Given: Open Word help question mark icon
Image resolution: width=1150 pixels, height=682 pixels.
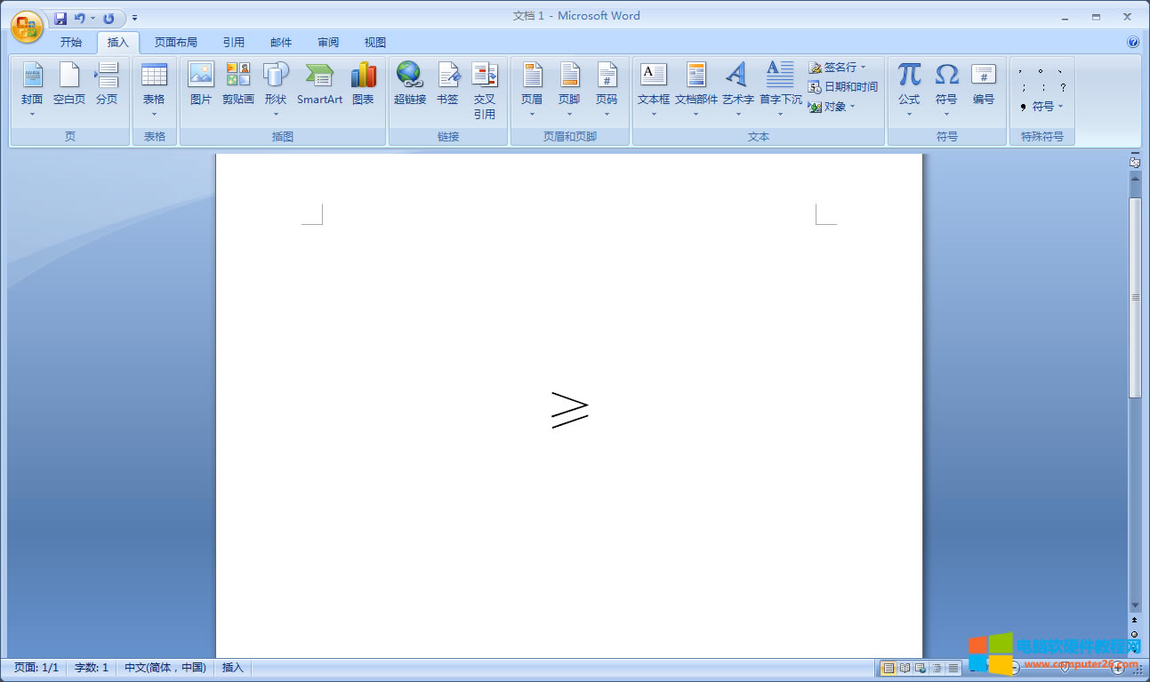Looking at the screenshot, I should tap(1133, 42).
